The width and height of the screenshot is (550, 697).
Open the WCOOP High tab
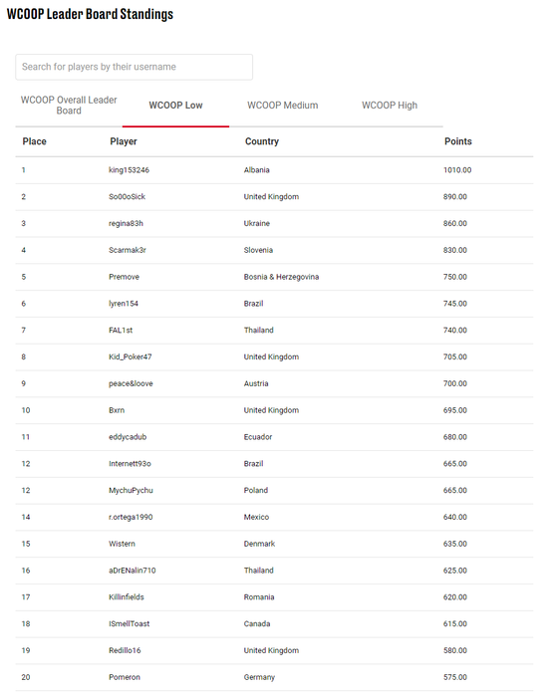[x=390, y=106]
